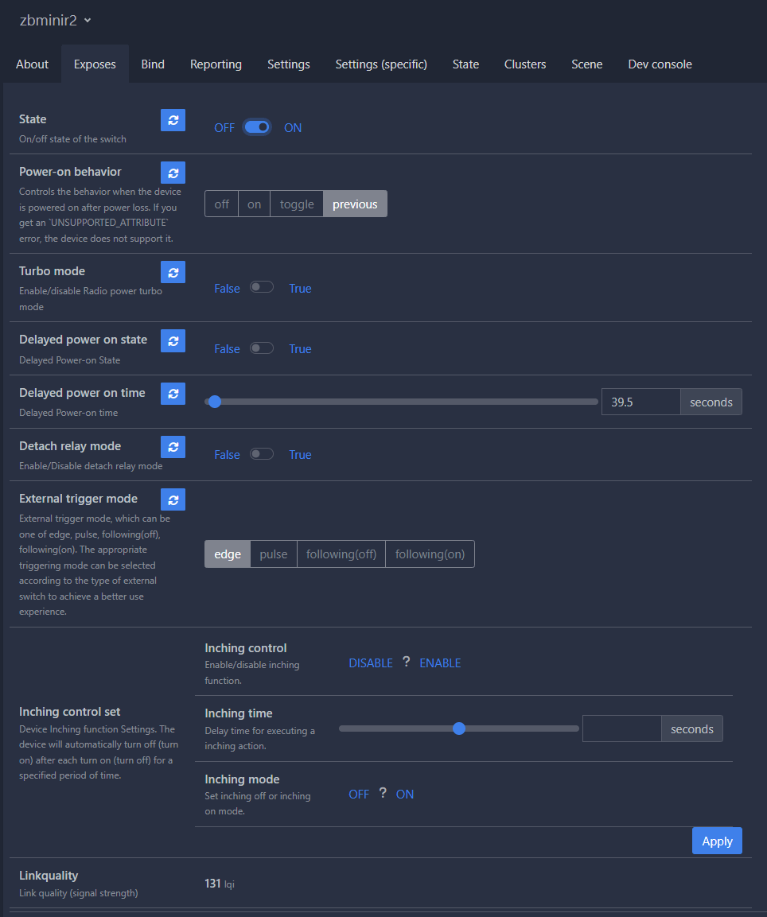Open the Settings (specific) tab
The height and width of the screenshot is (917, 767).
click(x=381, y=64)
